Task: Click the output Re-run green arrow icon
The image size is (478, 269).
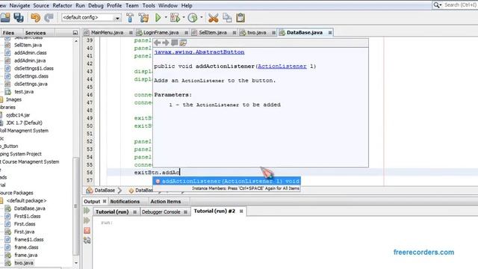Action: (87, 211)
